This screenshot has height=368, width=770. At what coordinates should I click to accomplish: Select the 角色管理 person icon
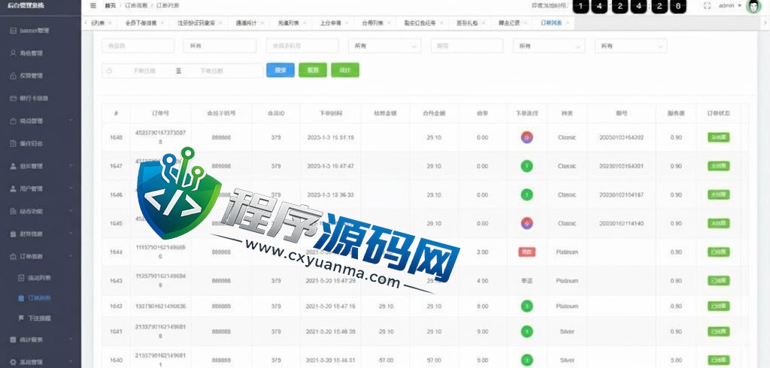point(14,53)
